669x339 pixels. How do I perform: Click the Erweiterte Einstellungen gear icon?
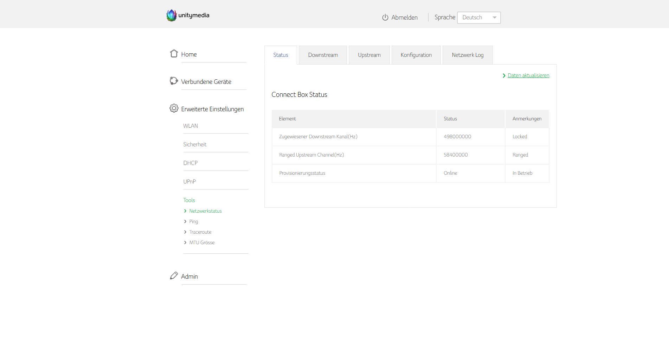[x=174, y=108]
